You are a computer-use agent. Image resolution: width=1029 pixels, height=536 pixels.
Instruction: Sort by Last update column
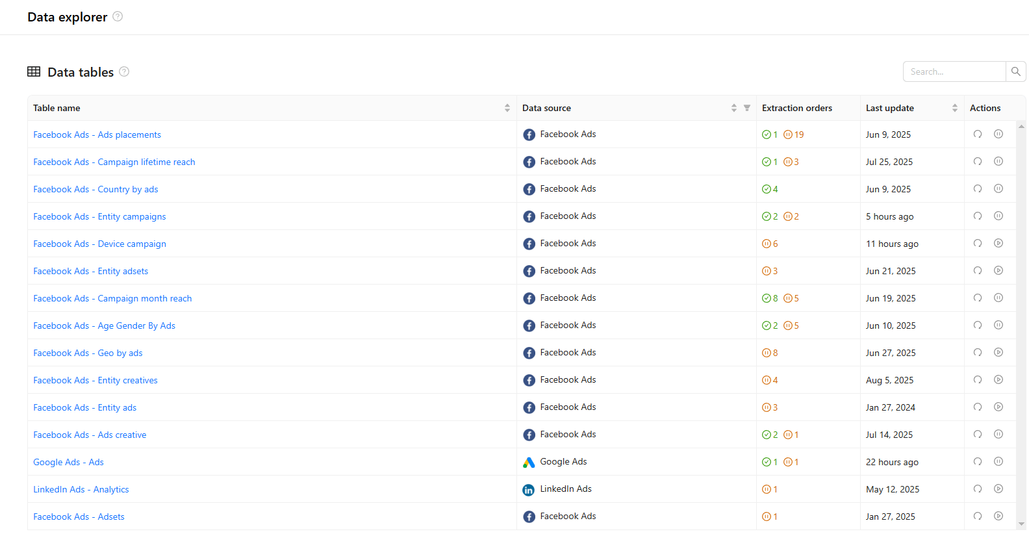955,108
